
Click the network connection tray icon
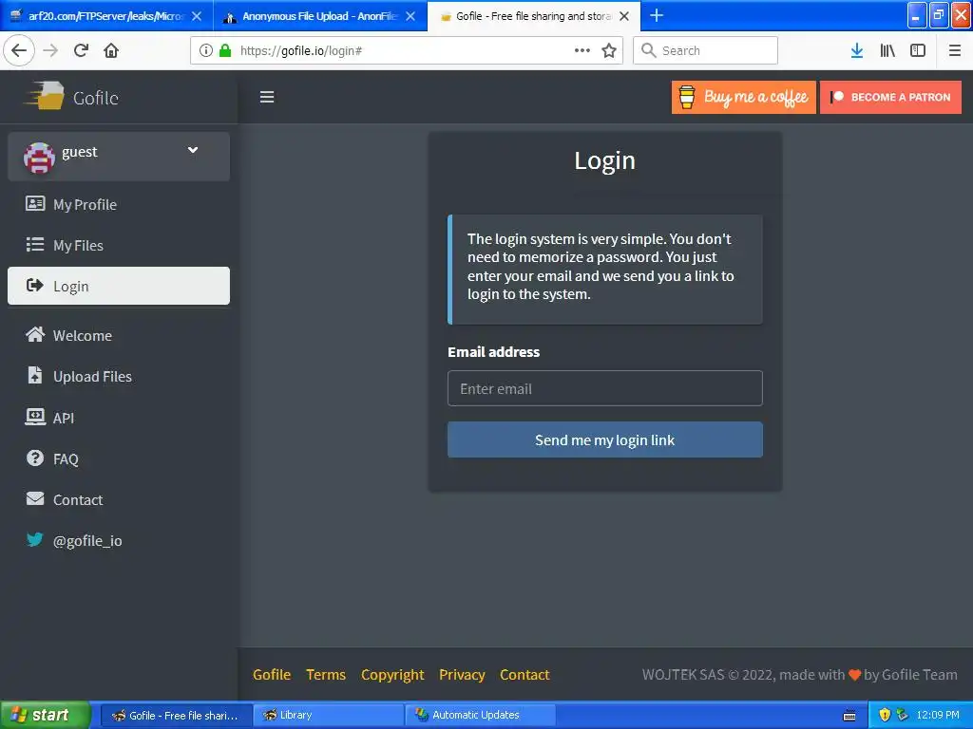point(903,715)
